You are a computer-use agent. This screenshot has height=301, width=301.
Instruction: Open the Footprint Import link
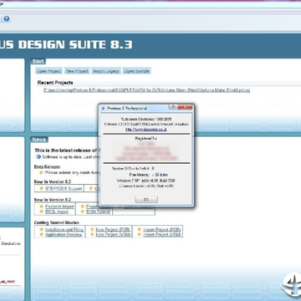[59, 207]
